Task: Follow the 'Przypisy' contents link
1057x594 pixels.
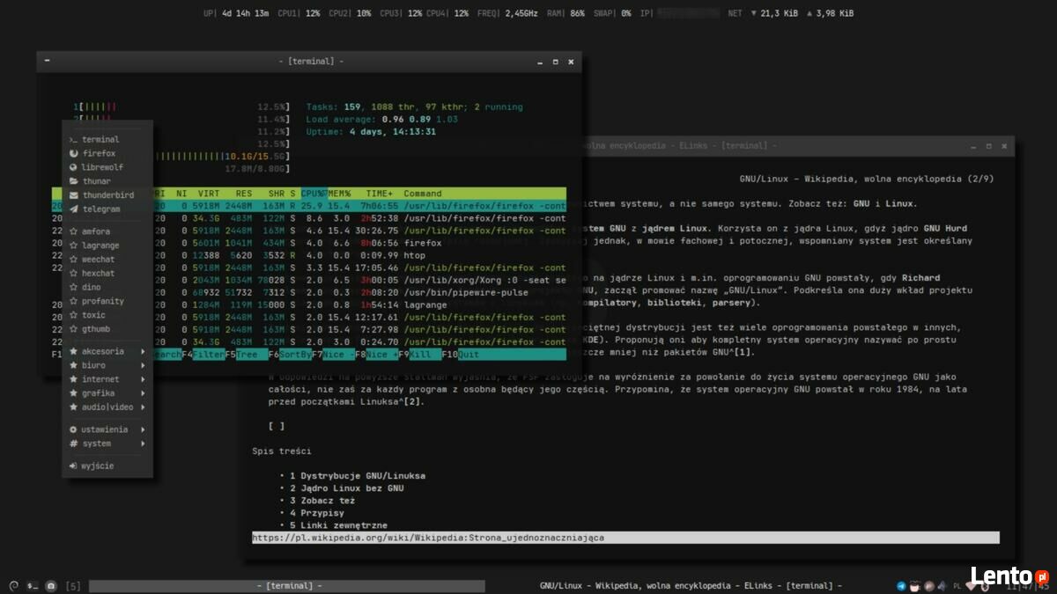Action: click(322, 513)
